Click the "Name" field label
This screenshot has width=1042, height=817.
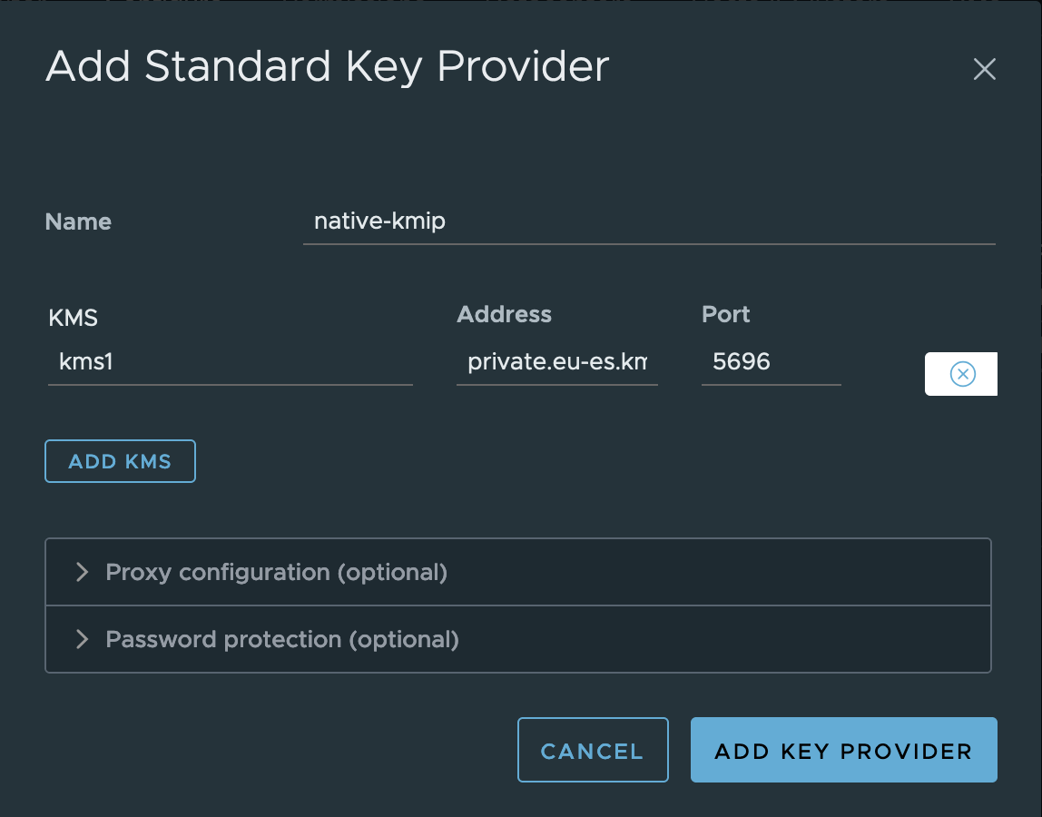pyautogui.click(x=78, y=222)
